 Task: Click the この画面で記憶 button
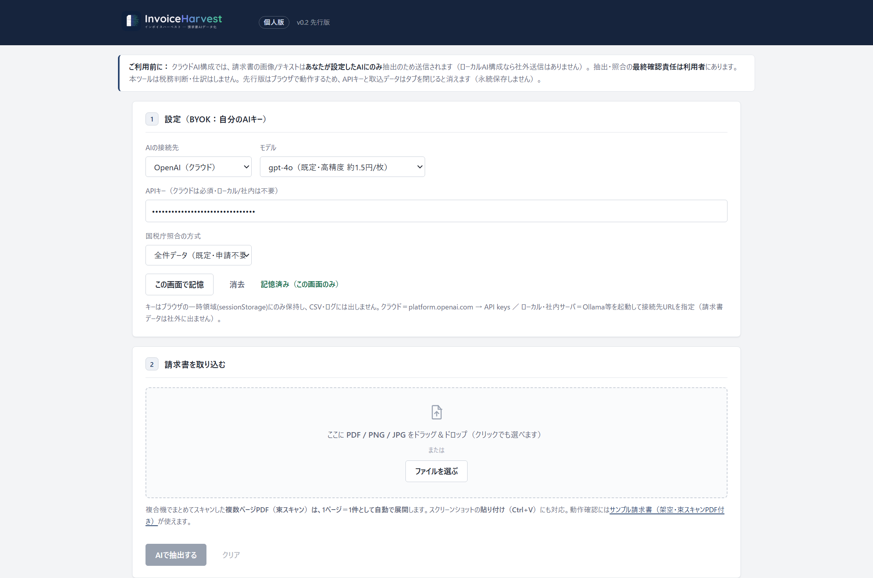[x=179, y=284]
